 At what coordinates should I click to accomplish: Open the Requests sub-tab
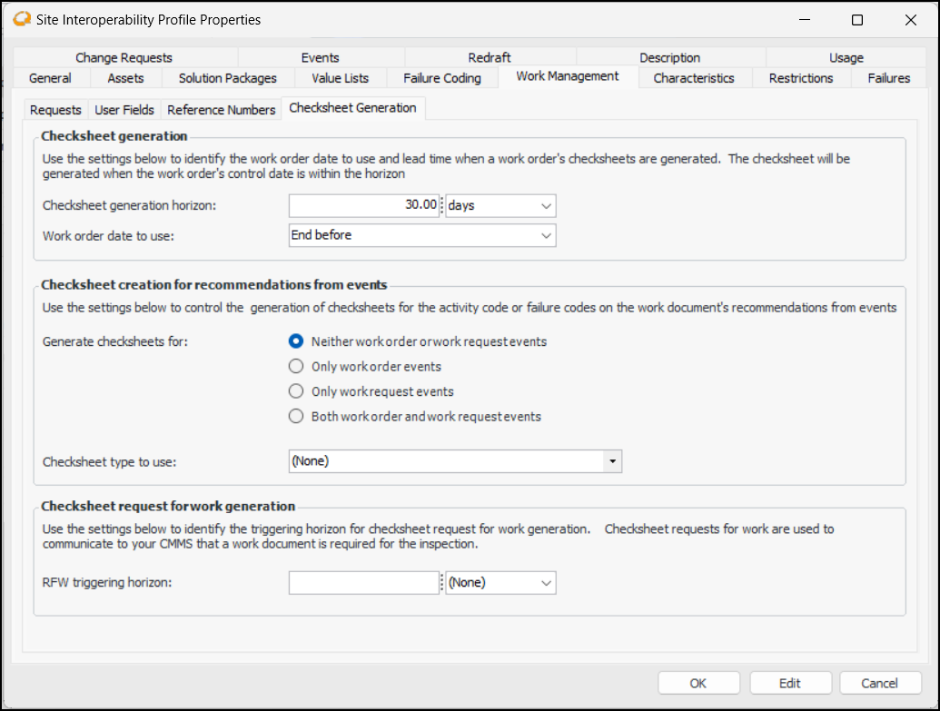point(55,110)
